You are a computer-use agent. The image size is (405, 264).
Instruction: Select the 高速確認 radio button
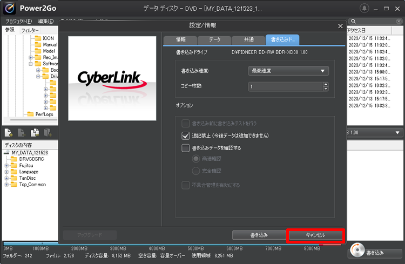[x=196, y=159]
